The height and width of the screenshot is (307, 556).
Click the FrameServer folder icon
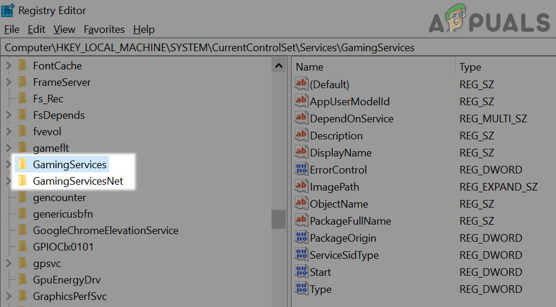click(x=22, y=82)
